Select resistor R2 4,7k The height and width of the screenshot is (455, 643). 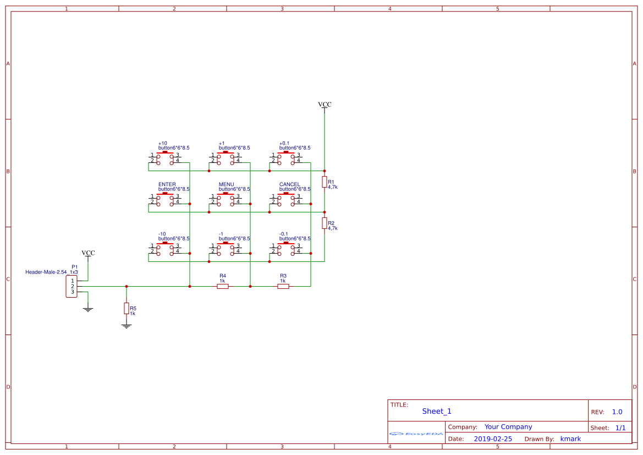click(x=325, y=223)
